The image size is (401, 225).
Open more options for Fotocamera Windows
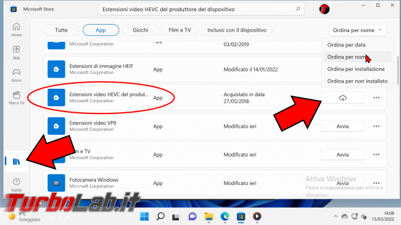tap(376, 183)
